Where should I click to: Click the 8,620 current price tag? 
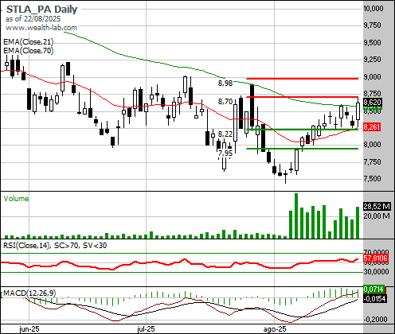[x=373, y=102]
